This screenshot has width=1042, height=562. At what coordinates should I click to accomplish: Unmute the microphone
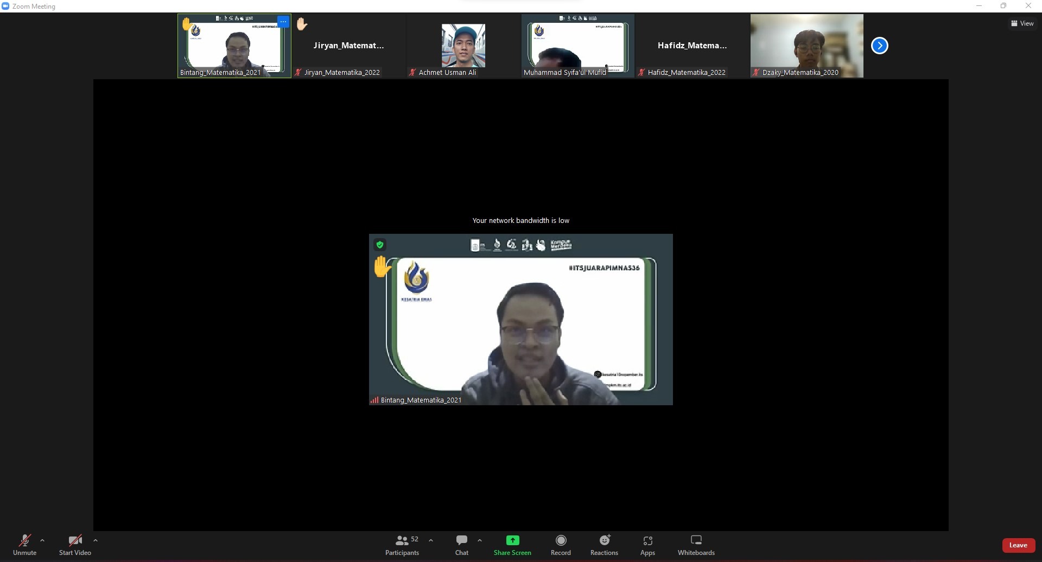pyautogui.click(x=24, y=545)
